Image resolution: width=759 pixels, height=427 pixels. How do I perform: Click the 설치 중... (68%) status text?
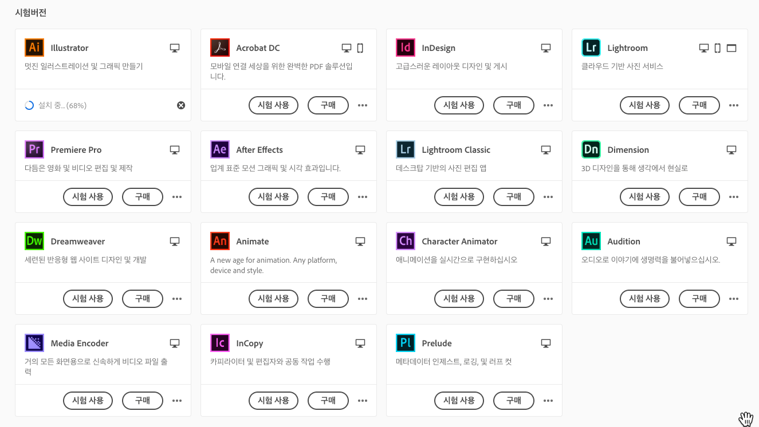point(62,105)
